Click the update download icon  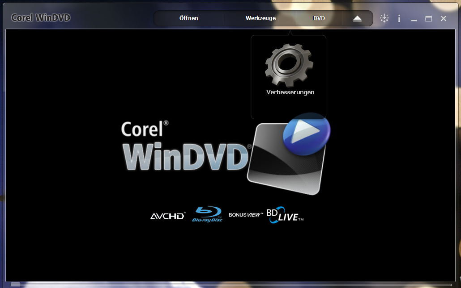click(384, 18)
